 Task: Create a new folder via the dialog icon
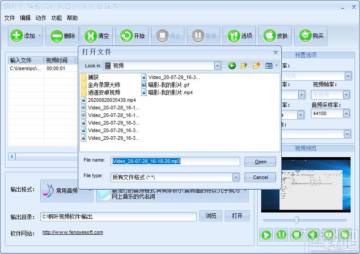click(256, 66)
